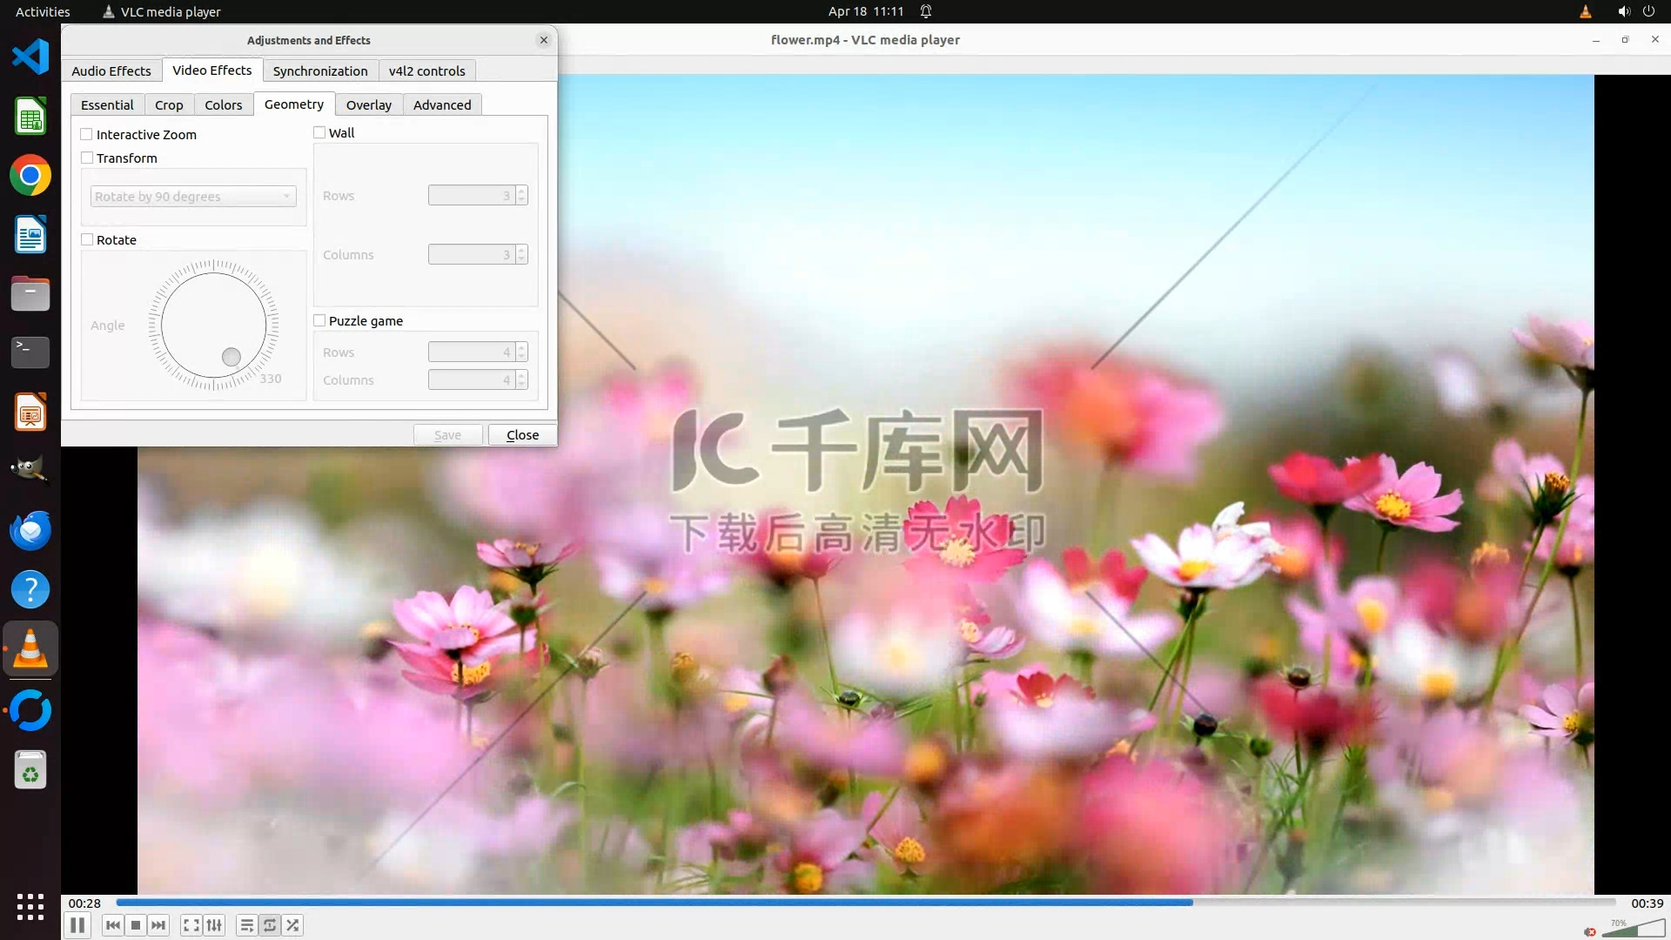This screenshot has height=940, width=1671.
Task: Check the Rotate option
Action: (87, 239)
